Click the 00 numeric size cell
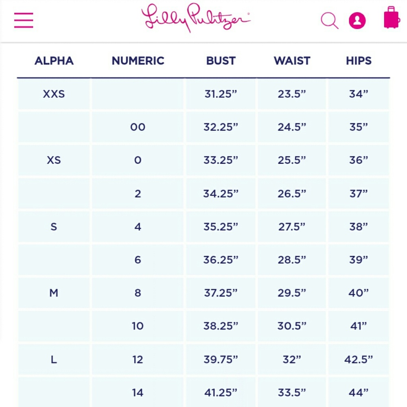This screenshot has height=407, width=407. [x=138, y=127]
